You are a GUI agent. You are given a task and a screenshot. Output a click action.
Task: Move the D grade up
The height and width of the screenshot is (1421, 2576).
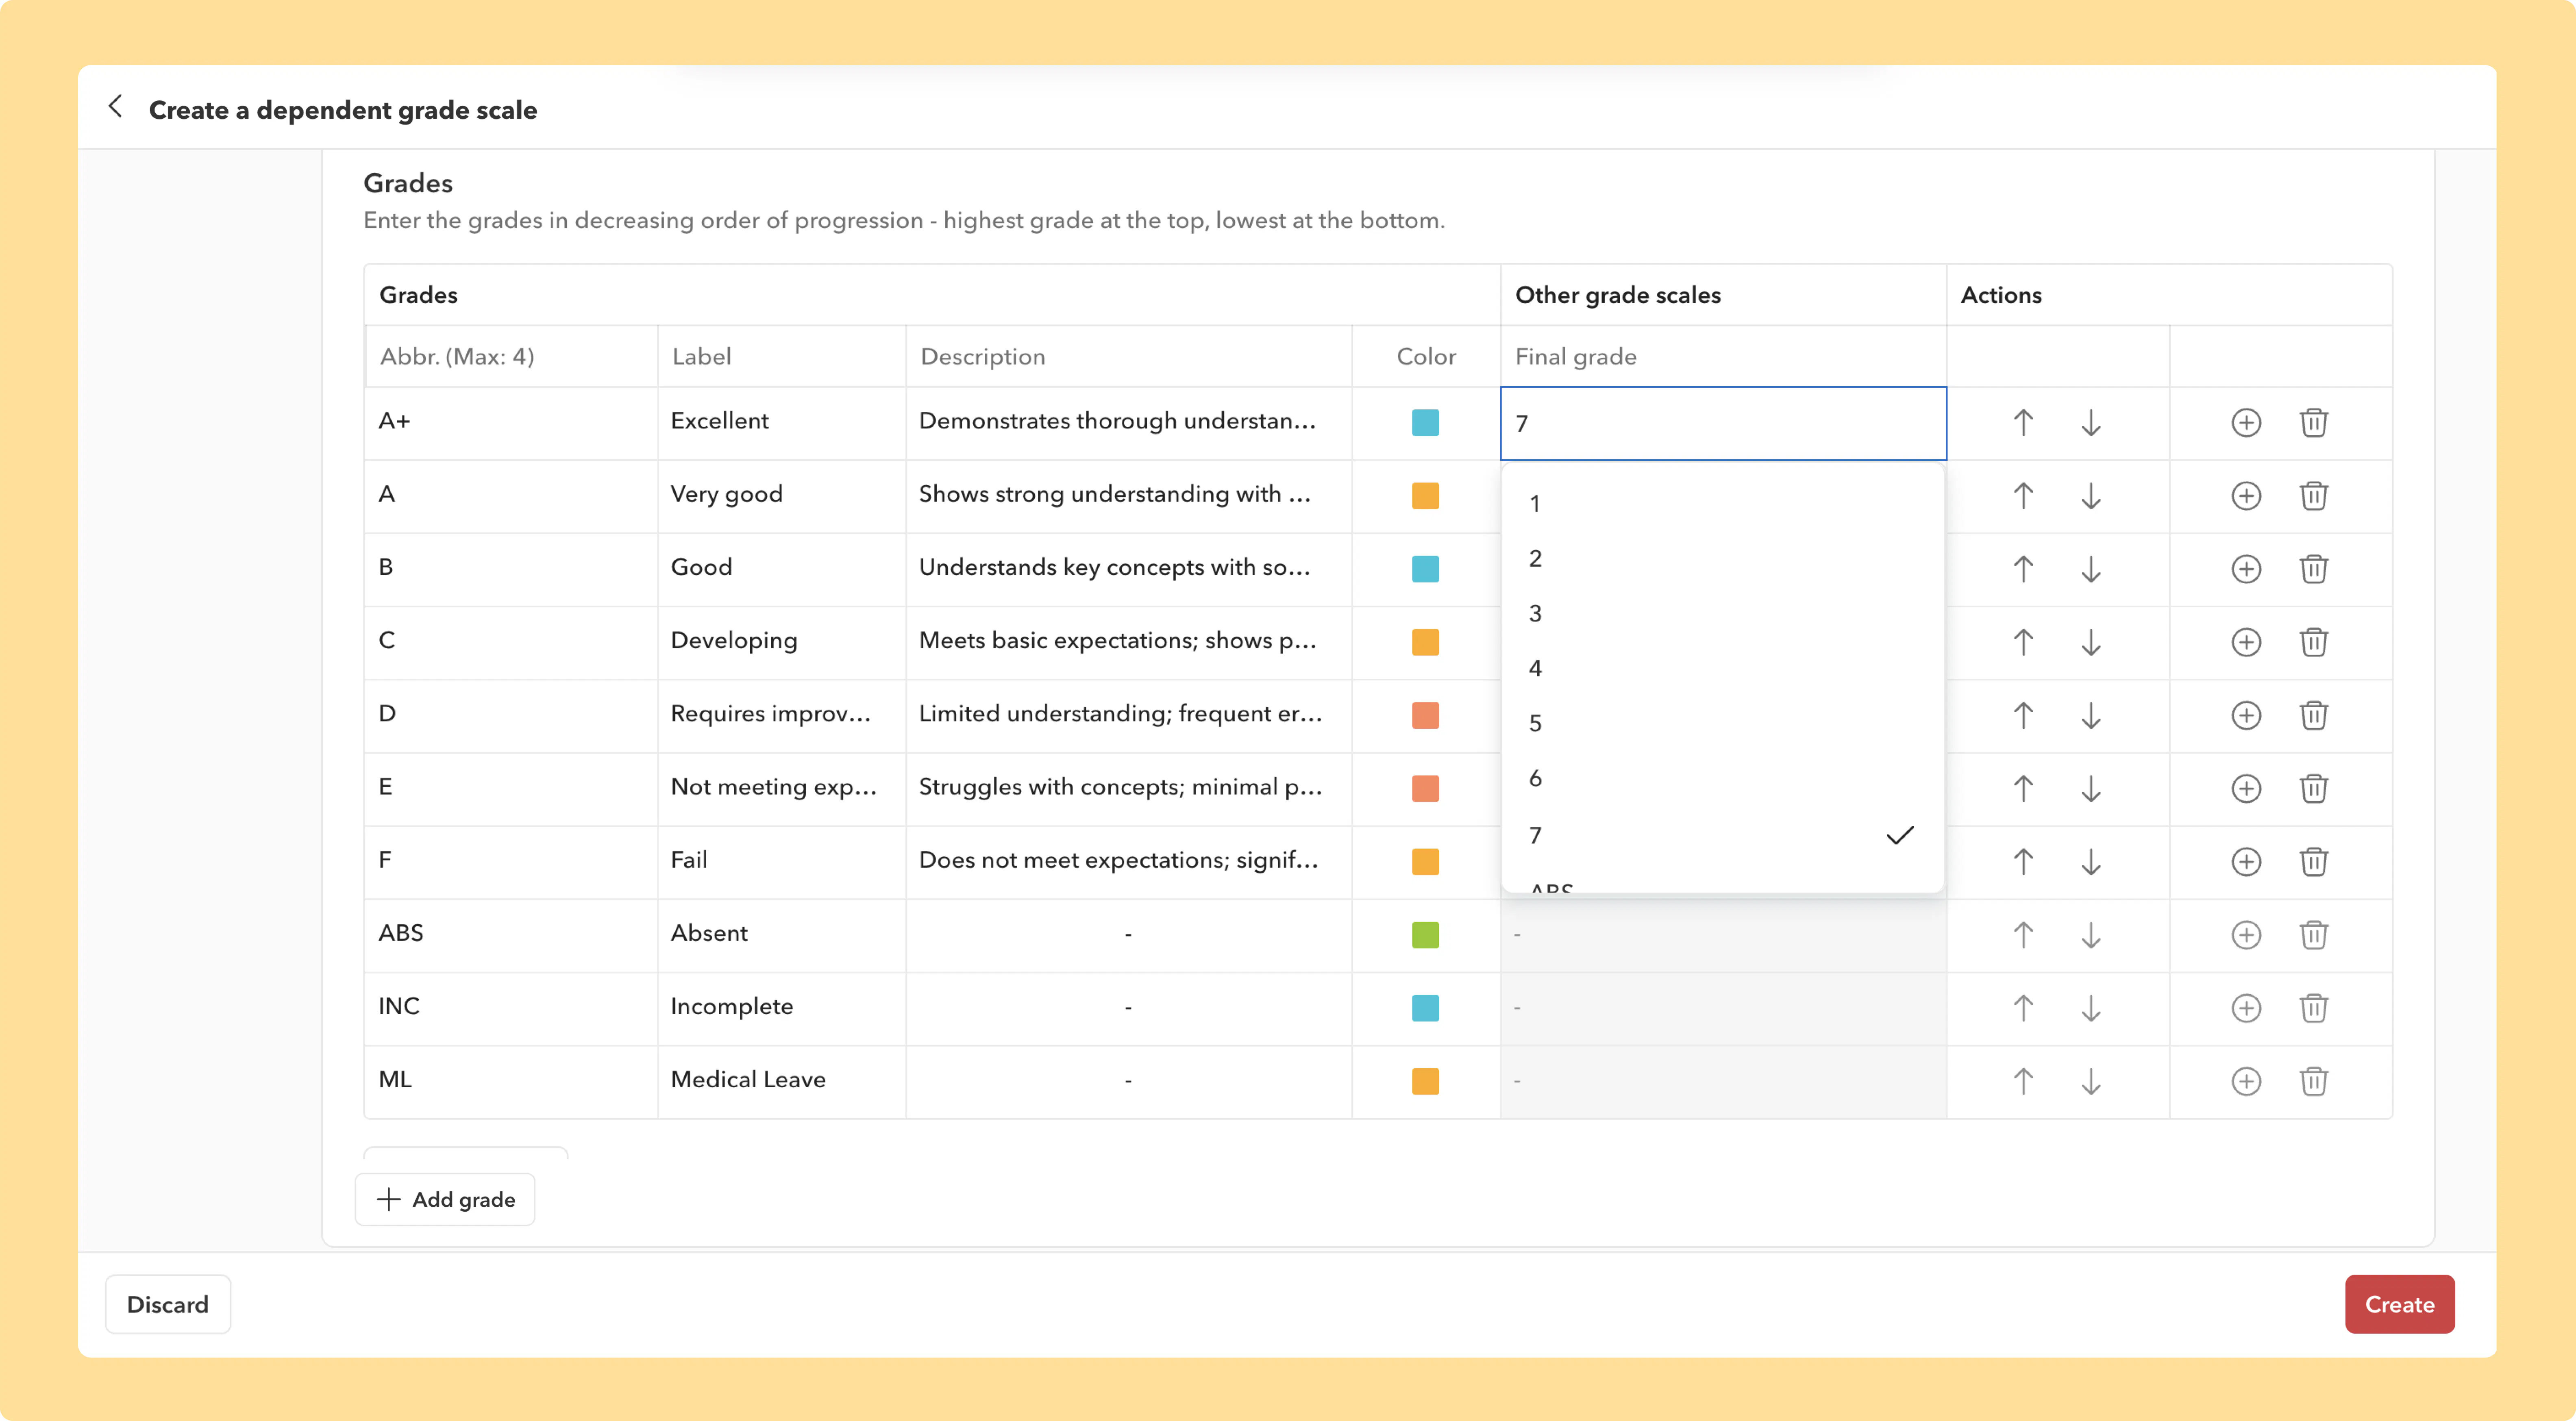point(2023,715)
